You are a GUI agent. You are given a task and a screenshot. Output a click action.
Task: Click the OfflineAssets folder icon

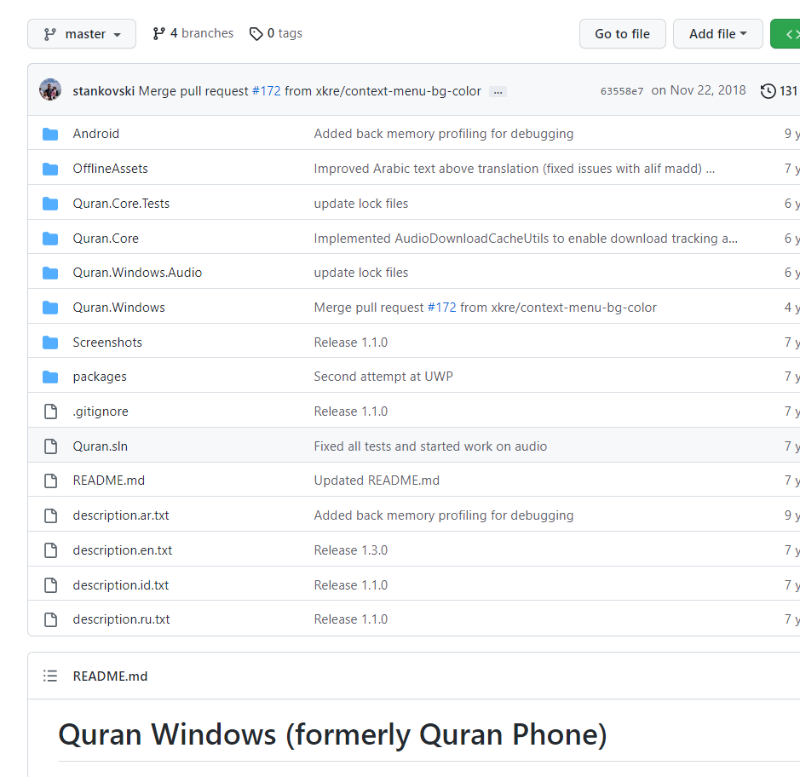(x=50, y=169)
